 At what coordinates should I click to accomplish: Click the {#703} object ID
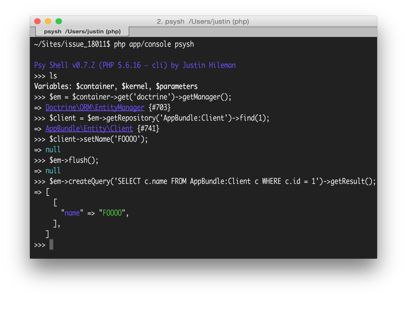(159, 108)
